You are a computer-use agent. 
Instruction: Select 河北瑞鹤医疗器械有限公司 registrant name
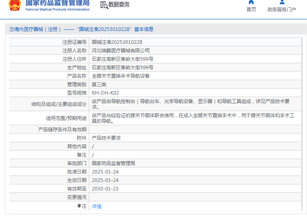click(x=121, y=51)
